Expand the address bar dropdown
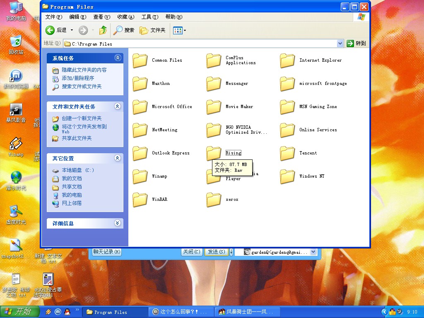Viewport: 424px width, 318px height. point(340,43)
